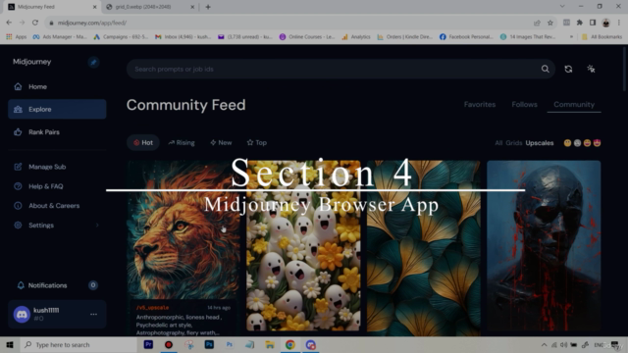Click the grinning emoji rating filter
Screen dimensions: 628x353
click(587, 143)
